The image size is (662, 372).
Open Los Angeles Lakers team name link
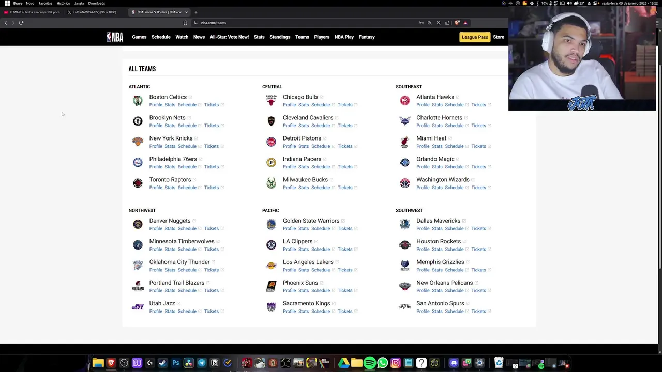(308, 262)
